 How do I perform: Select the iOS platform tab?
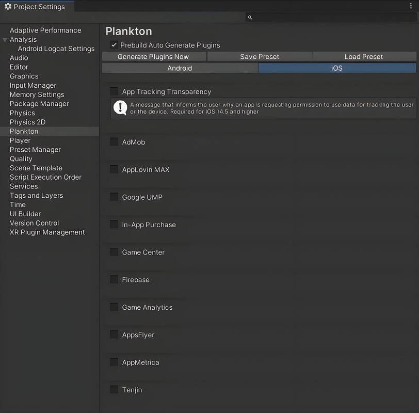pyautogui.click(x=337, y=68)
